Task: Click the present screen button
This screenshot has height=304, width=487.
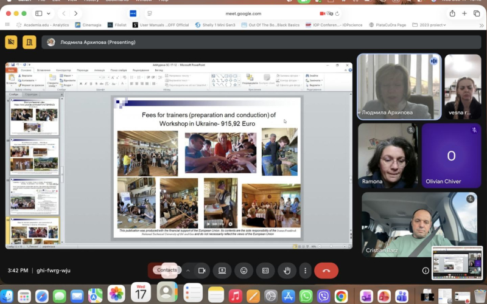Action: (x=222, y=271)
